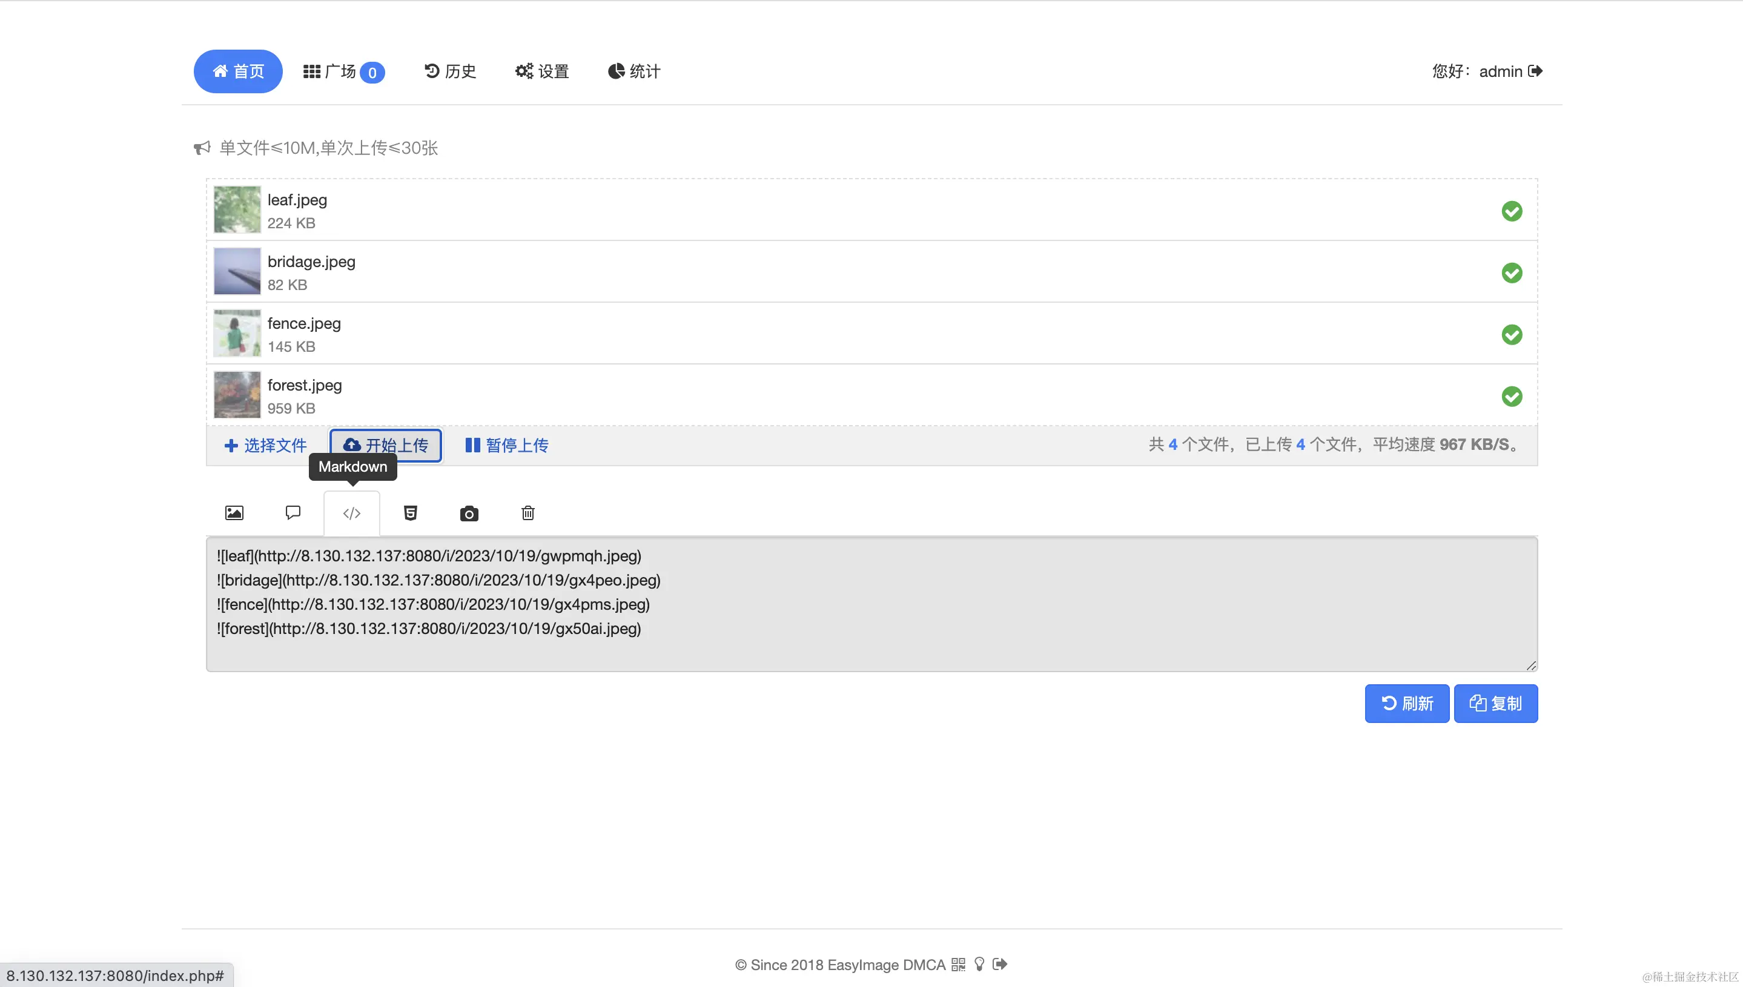Switch to the 统计 statistics page
This screenshot has height=987, width=1743.
click(x=634, y=71)
